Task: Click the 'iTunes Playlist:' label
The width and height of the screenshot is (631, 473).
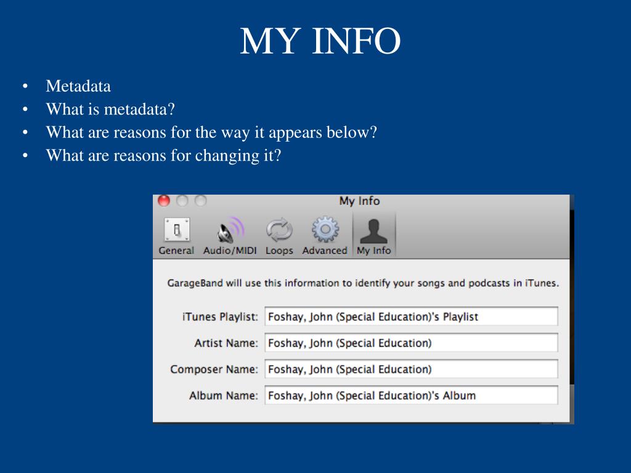Action: [220, 317]
